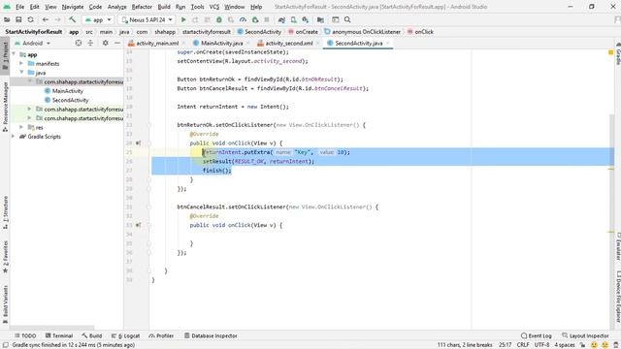Expand the manifests folder
This screenshot has height=349, width=621.
(x=21, y=63)
